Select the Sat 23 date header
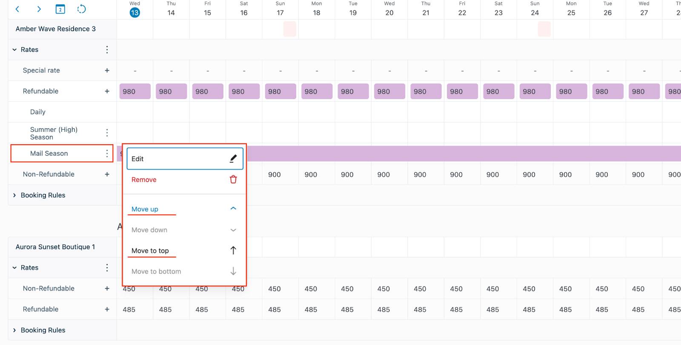681x345 pixels. click(498, 9)
